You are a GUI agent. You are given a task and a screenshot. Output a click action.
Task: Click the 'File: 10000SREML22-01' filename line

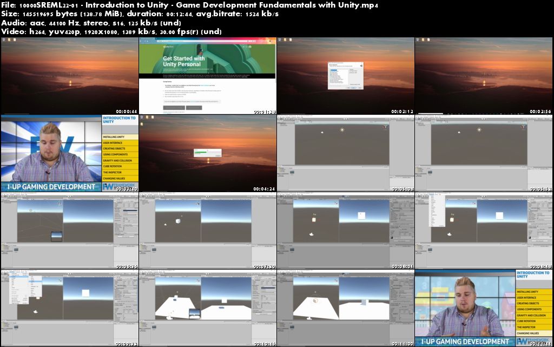[190, 5]
